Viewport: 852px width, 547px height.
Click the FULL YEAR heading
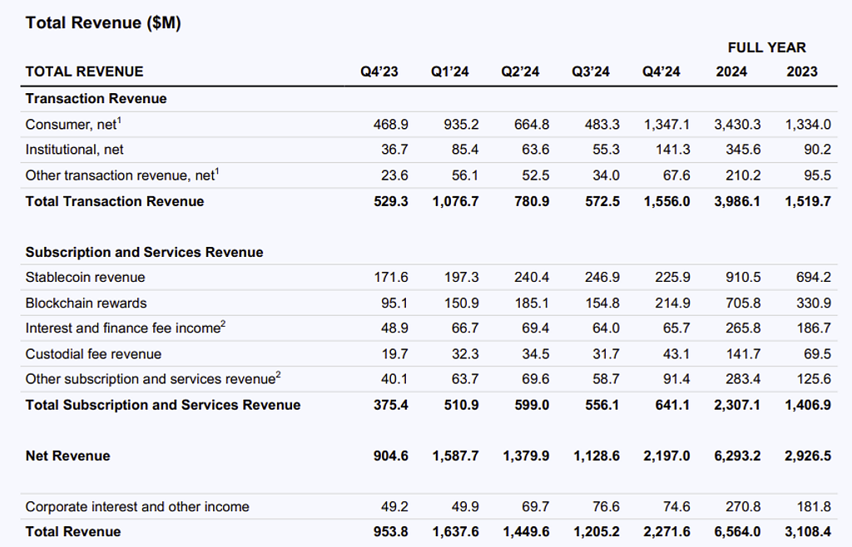point(766,47)
